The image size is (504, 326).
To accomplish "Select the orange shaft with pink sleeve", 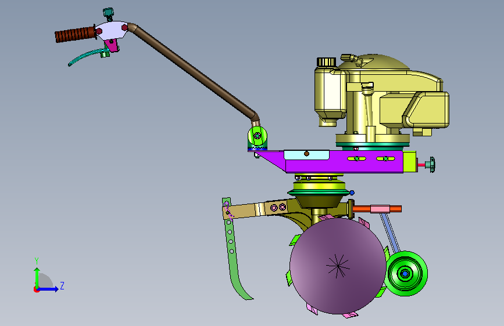I will point(377,209).
